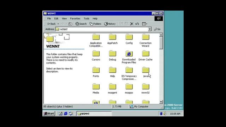Select the Driver Cache folder
The image size is (226, 127).
[145, 56]
